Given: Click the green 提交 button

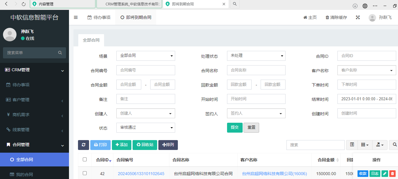Looking at the screenshot, I should 235,128.
